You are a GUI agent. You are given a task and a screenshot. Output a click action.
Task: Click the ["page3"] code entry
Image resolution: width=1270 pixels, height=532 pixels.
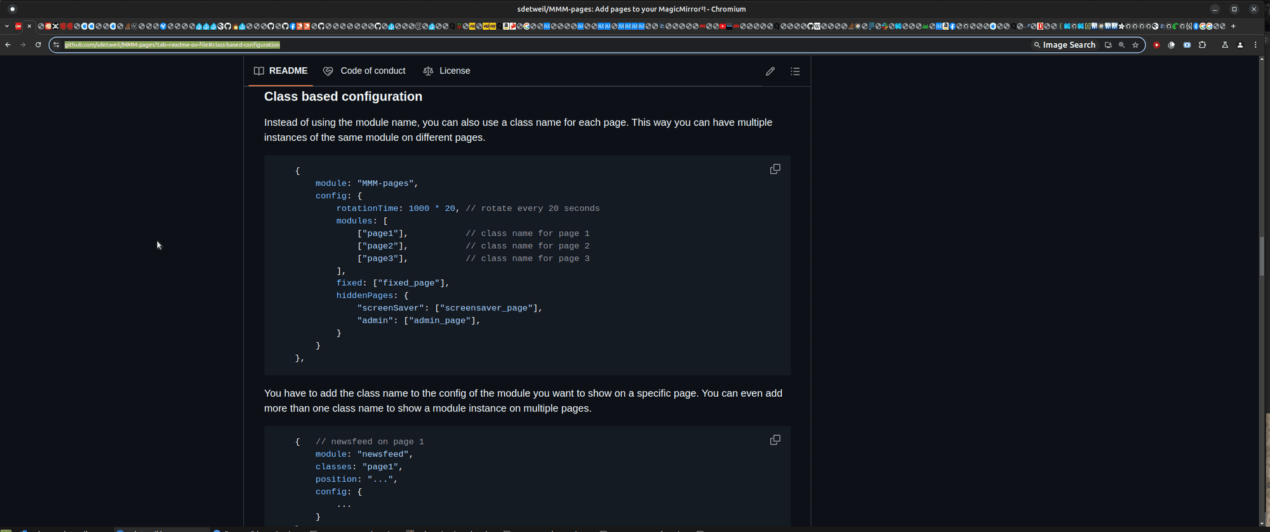pyautogui.click(x=382, y=258)
